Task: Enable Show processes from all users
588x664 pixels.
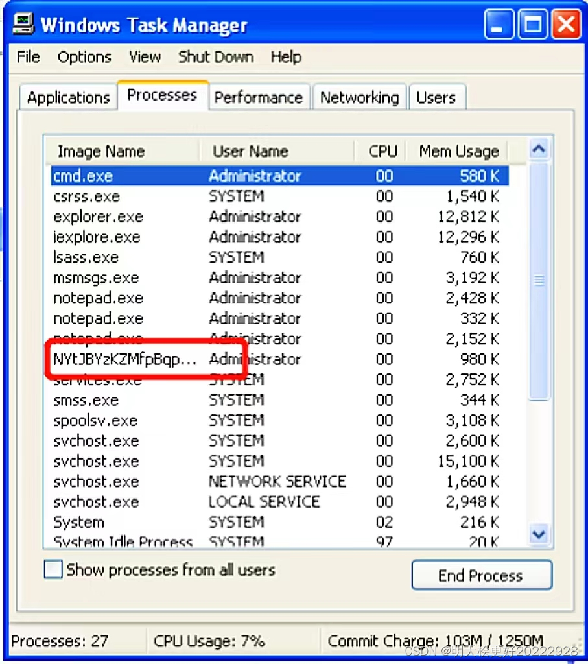Action: coord(53,569)
